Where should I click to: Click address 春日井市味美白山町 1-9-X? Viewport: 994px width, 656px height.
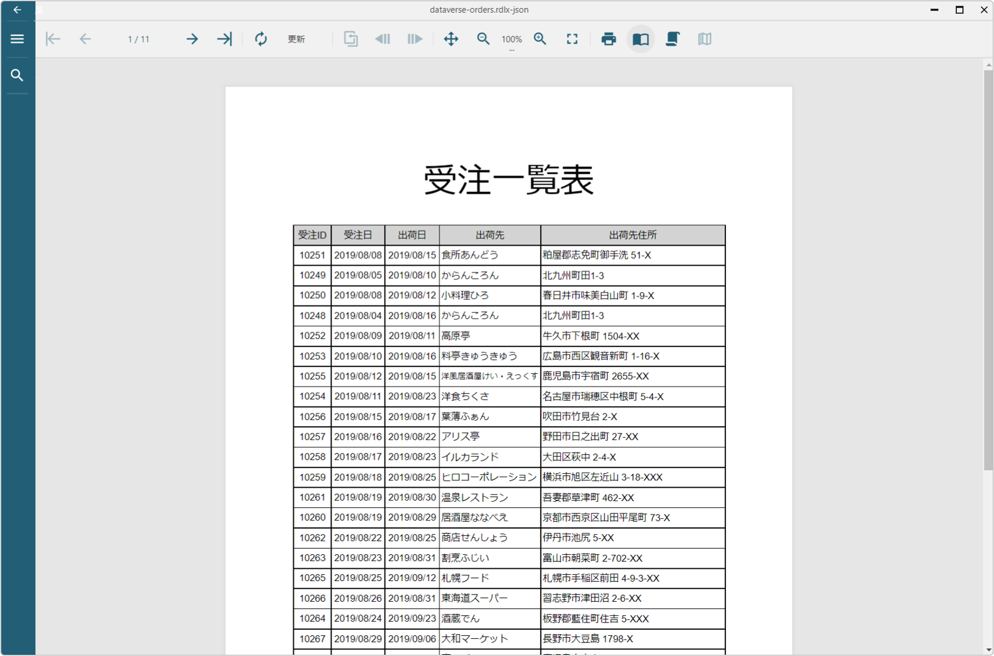(633, 296)
